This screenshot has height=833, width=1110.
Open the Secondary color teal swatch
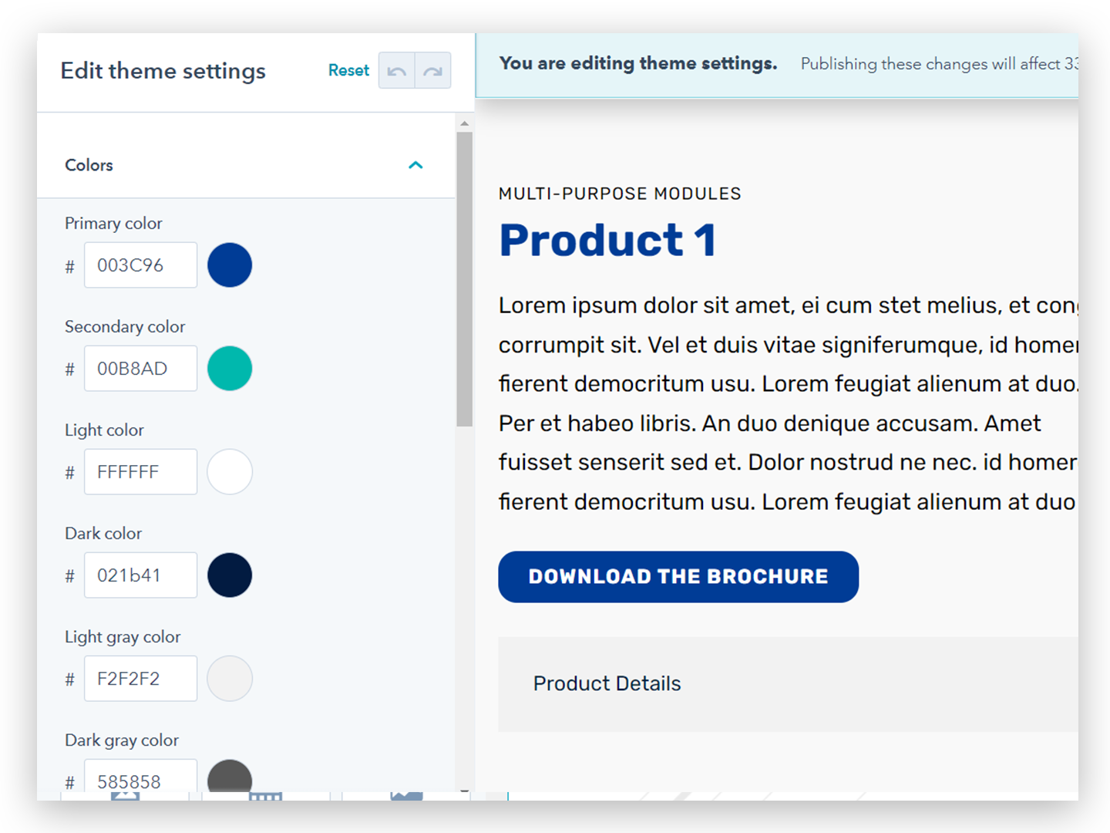point(230,369)
